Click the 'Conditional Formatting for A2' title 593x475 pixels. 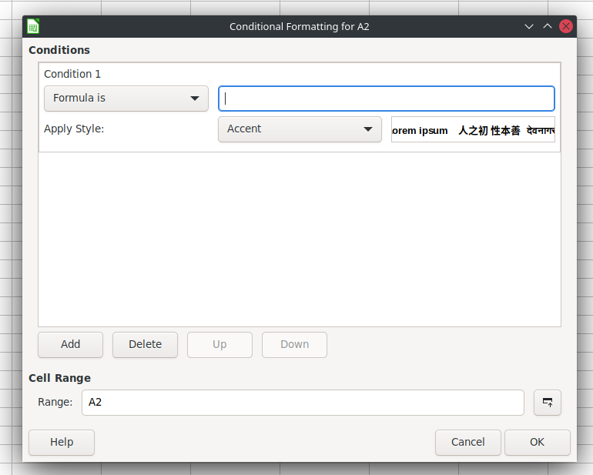(x=300, y=27)
